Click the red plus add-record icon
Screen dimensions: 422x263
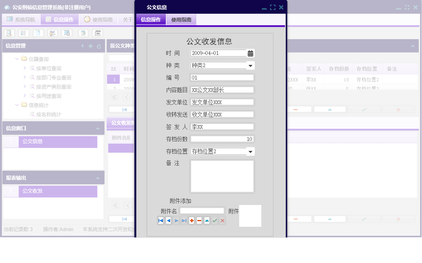[191, 220]
